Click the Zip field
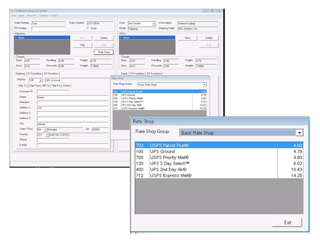Image resolution: width=320 pixels, height=240 pixels. point(100,130)
